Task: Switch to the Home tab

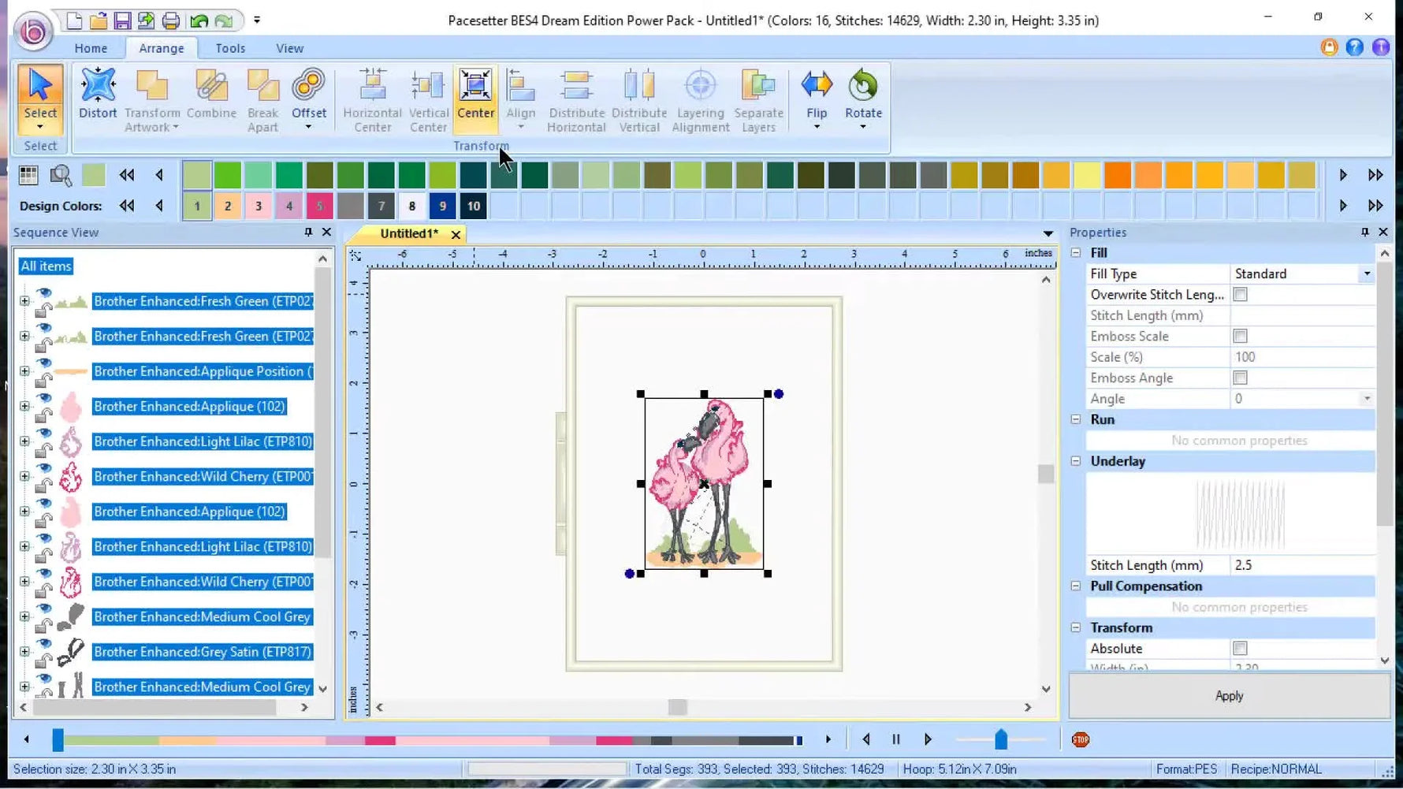Action: click(x=91, y=48)
